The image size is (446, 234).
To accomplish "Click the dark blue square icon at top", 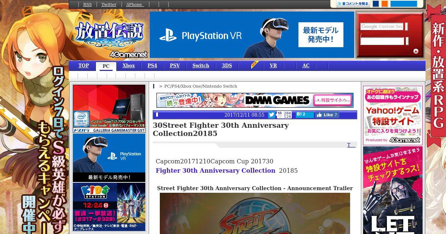I will [x=376, y=4].
